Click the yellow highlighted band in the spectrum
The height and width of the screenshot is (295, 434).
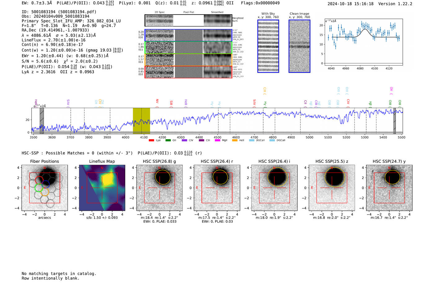tap(141, 121)
